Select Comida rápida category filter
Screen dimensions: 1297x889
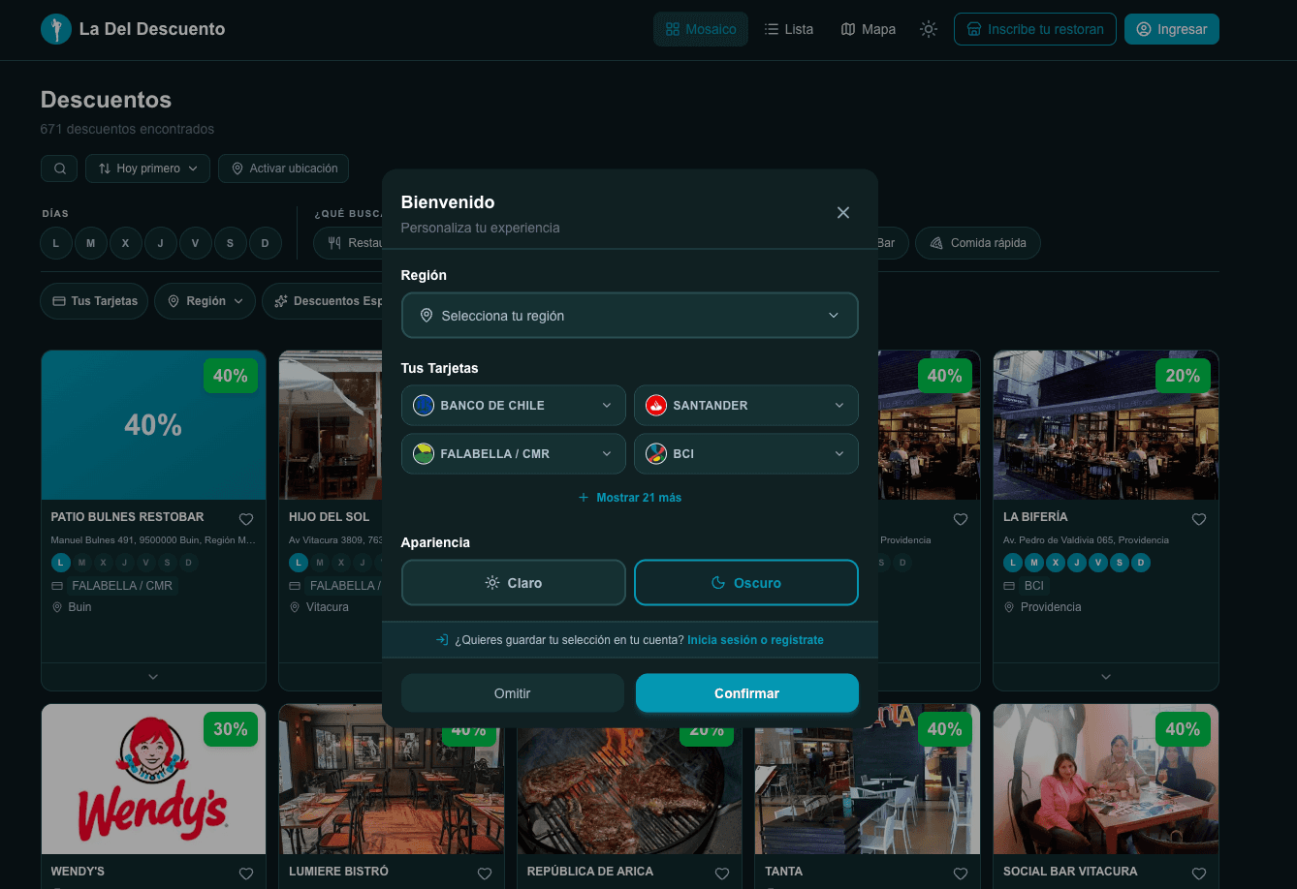coord(978,243)
